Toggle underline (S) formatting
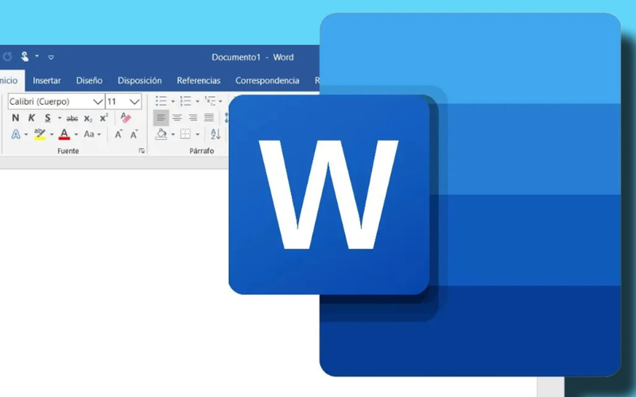Viewport: 636px width, 397px height. 48,118
